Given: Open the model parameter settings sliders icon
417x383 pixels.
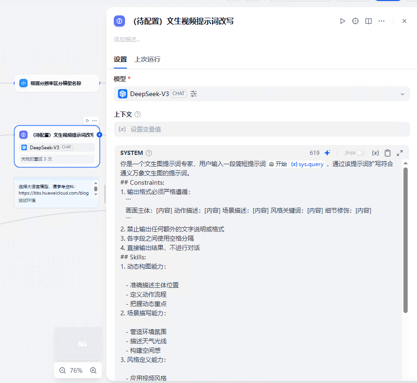Looking at the screenshot, I should coord(193,93).
